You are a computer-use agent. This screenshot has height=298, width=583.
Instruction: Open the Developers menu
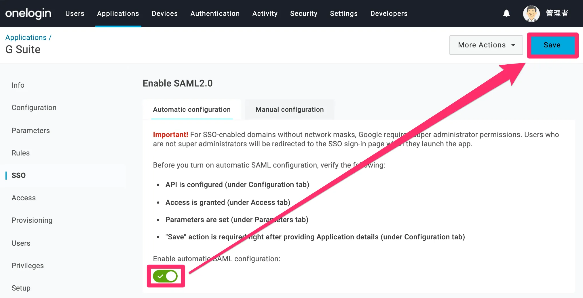389,14
